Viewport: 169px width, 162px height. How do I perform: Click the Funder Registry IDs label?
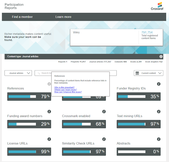point(131,89)
